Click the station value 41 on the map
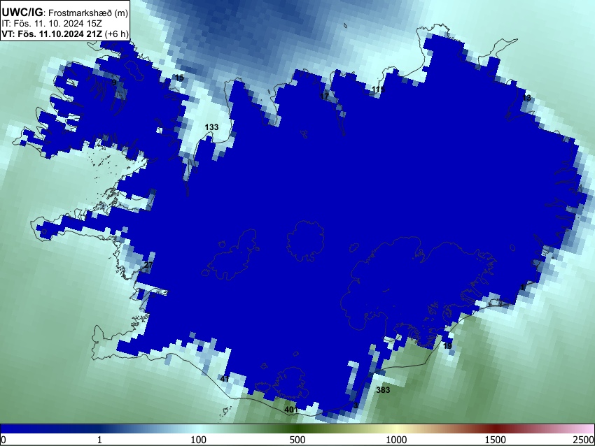The image size is (595, 446). click(x=225, y=379)
